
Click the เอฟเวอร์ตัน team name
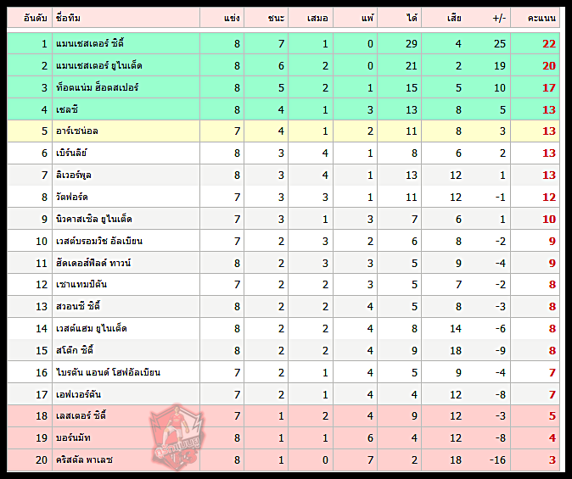78,394
